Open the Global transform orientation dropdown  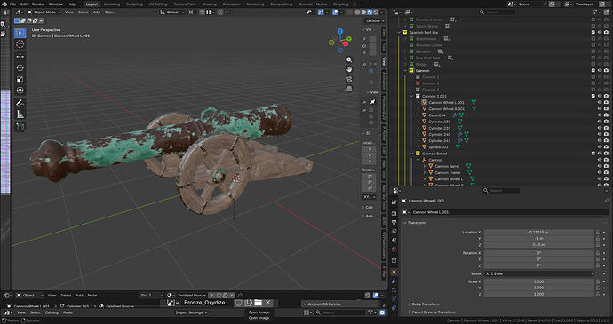pyautogui.click(x=172, y=12)
